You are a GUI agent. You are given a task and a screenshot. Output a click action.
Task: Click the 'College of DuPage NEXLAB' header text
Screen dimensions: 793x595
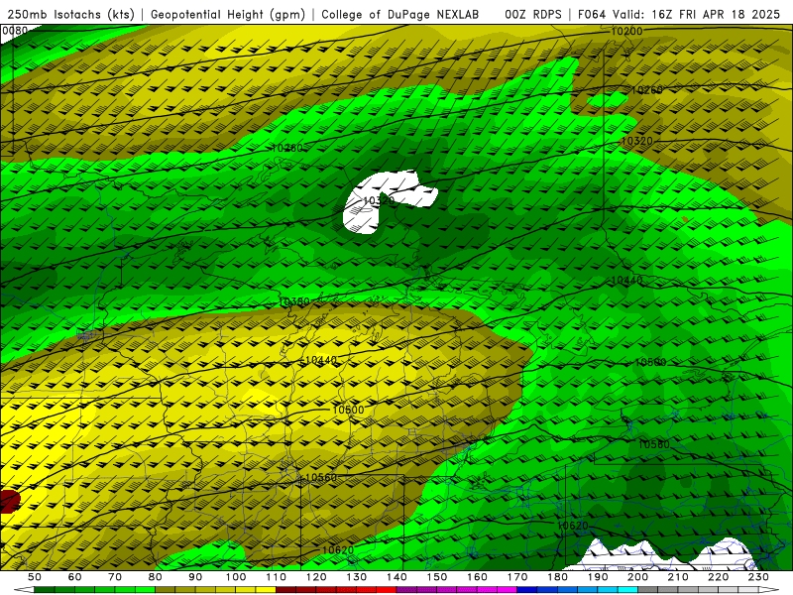(x=400, y=15)
